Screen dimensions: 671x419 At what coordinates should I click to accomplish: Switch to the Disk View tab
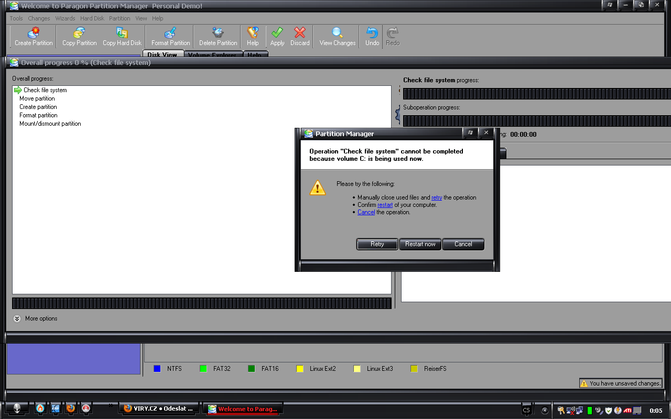tap(163, 54)
